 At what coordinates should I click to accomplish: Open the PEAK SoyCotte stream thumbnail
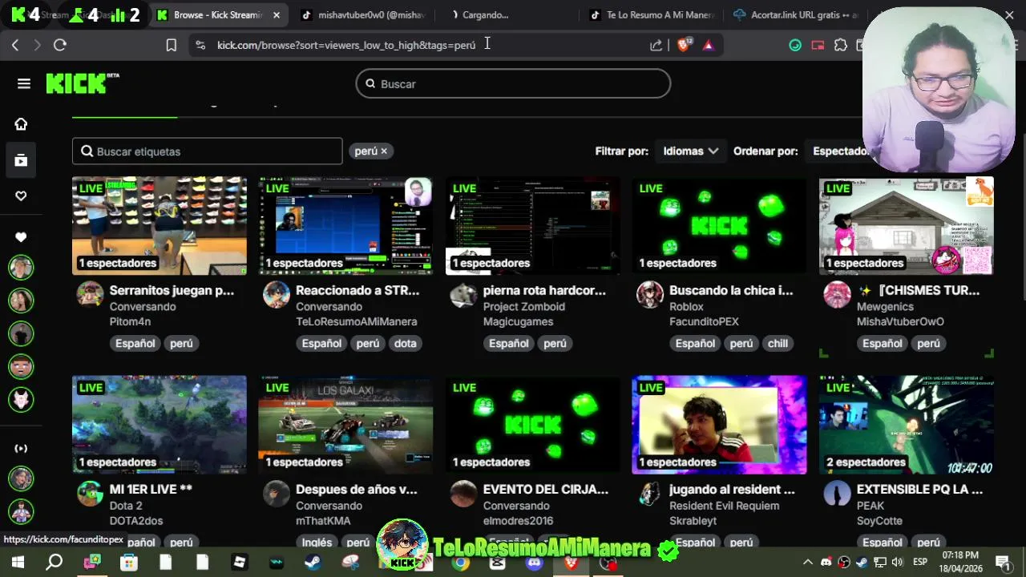click(906, 425)
